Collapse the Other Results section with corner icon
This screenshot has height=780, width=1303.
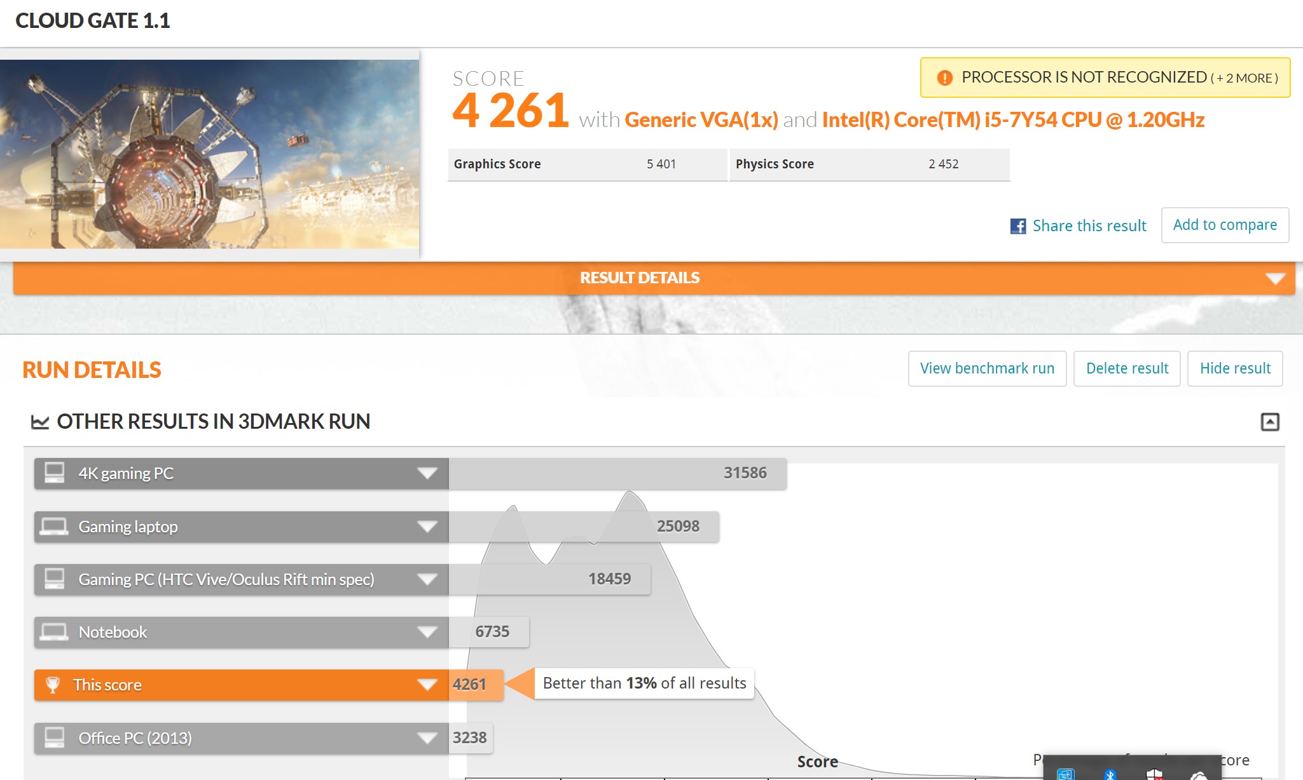[x=1269, y=422]
